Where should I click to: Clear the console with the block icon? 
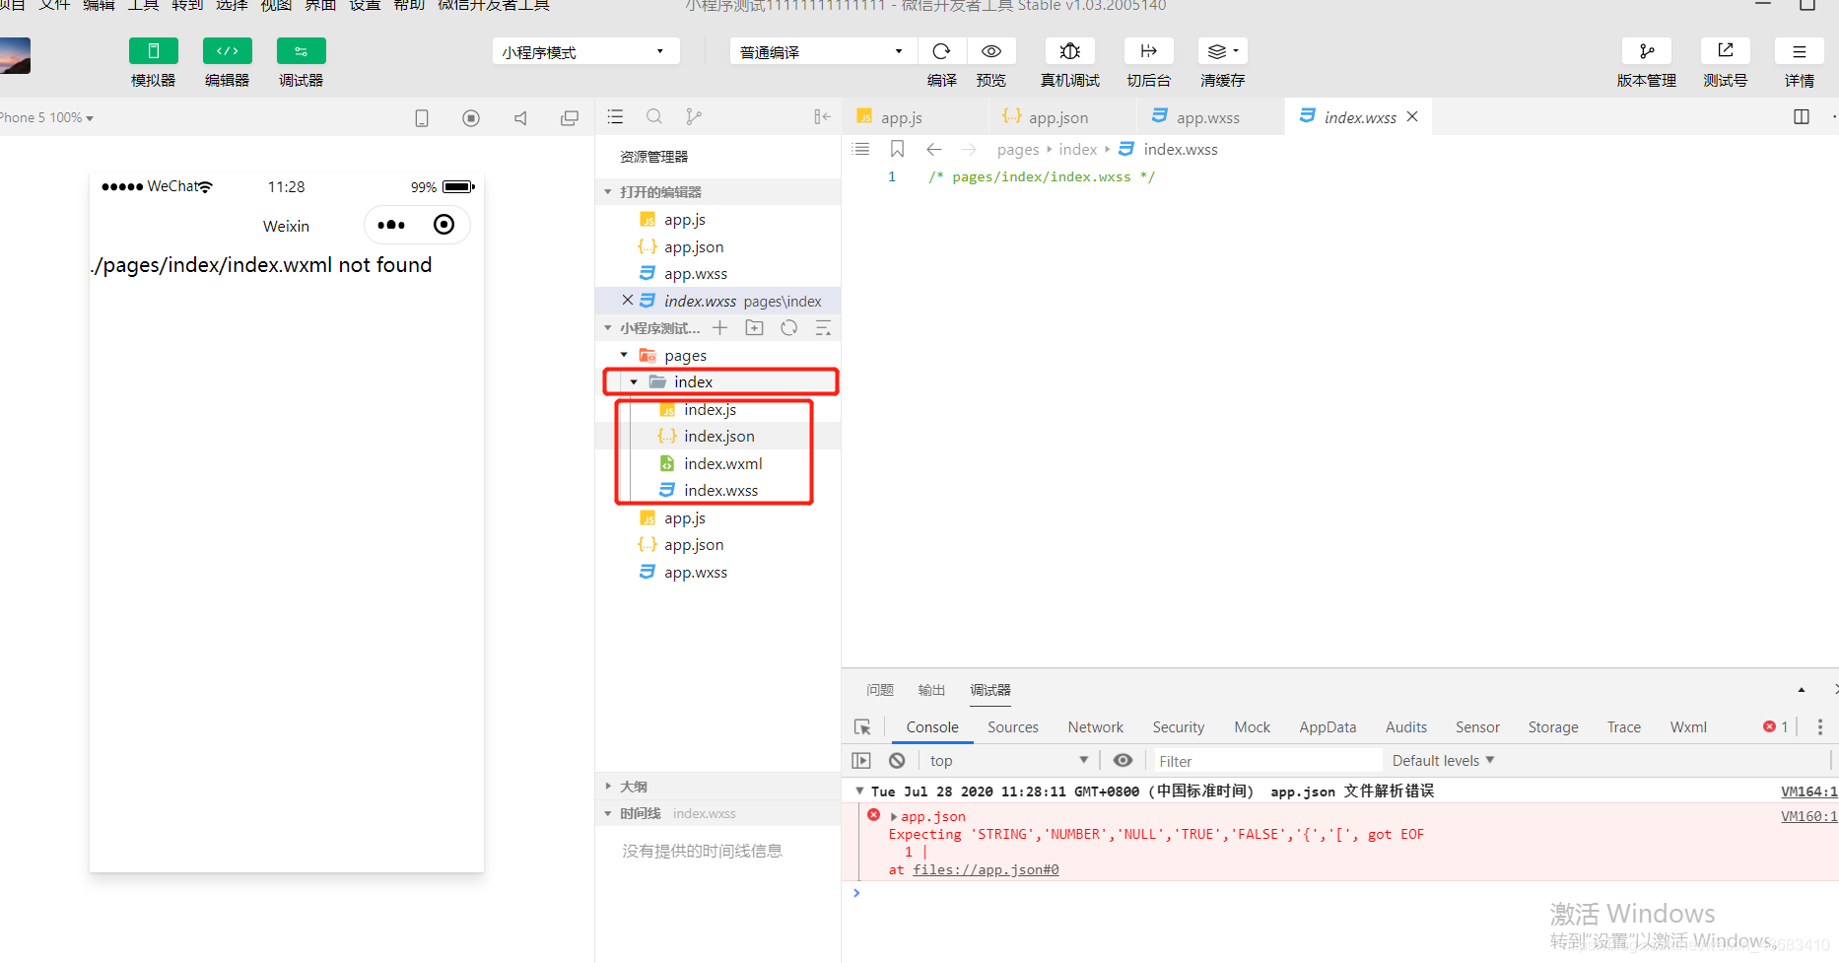[x=897, y=761]
